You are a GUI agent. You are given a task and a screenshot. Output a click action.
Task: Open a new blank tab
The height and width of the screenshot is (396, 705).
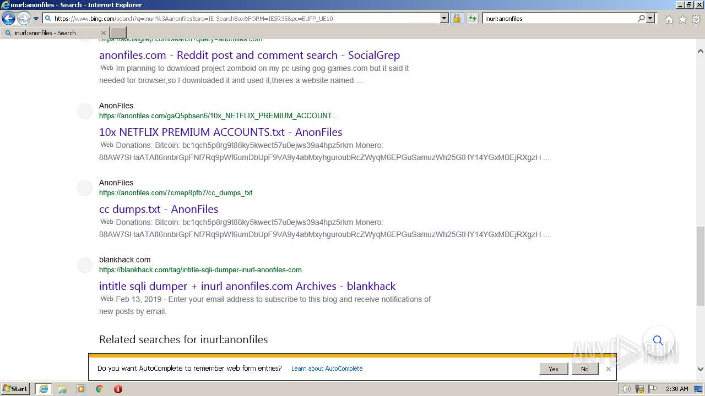coord(118,33)
